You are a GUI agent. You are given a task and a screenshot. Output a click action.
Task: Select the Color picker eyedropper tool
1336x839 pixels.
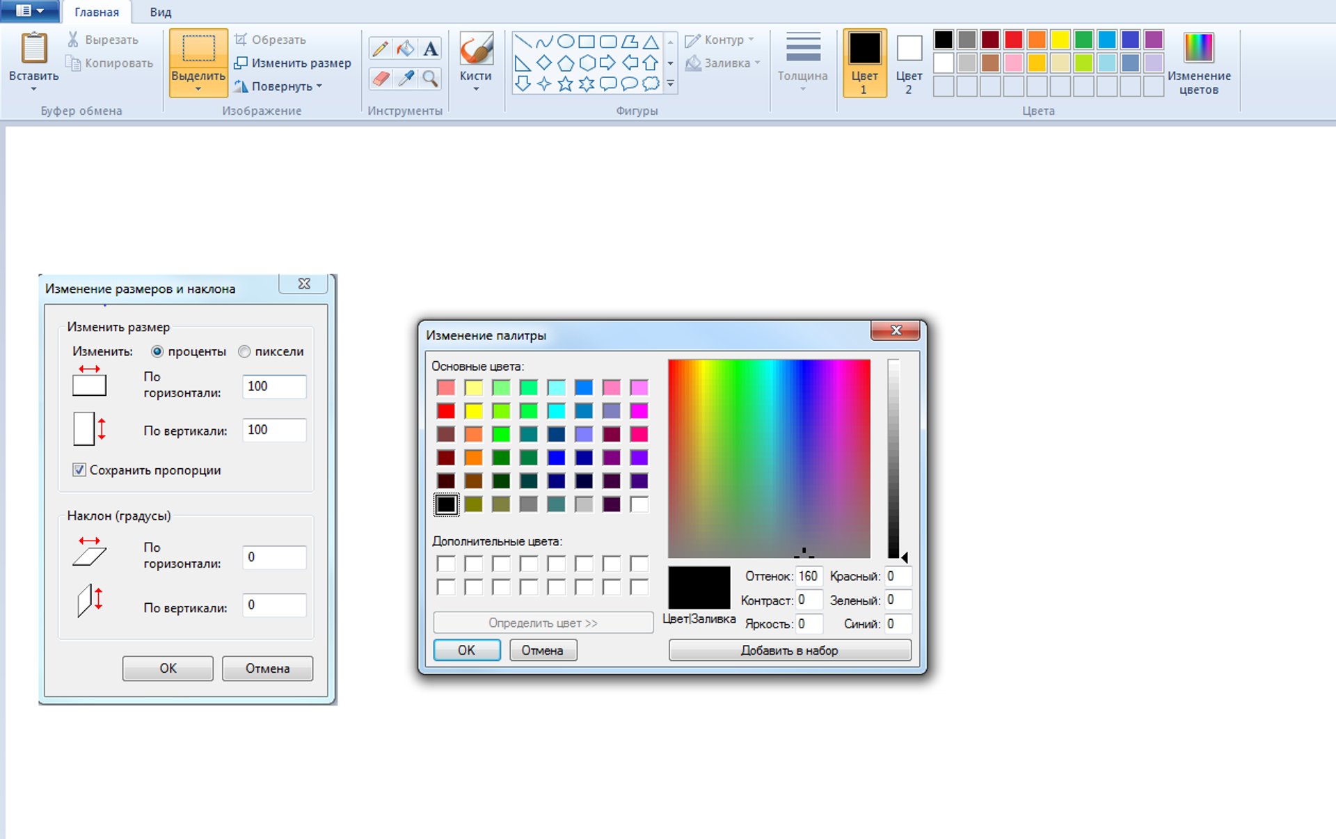405,78
